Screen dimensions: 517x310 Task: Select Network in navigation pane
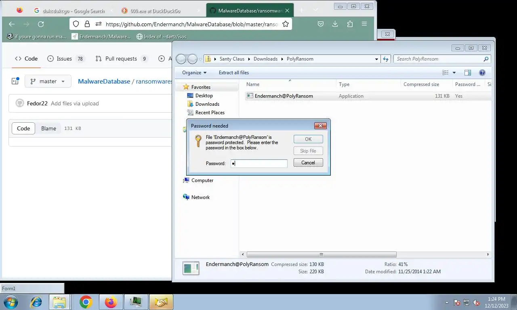click(200, 197)
